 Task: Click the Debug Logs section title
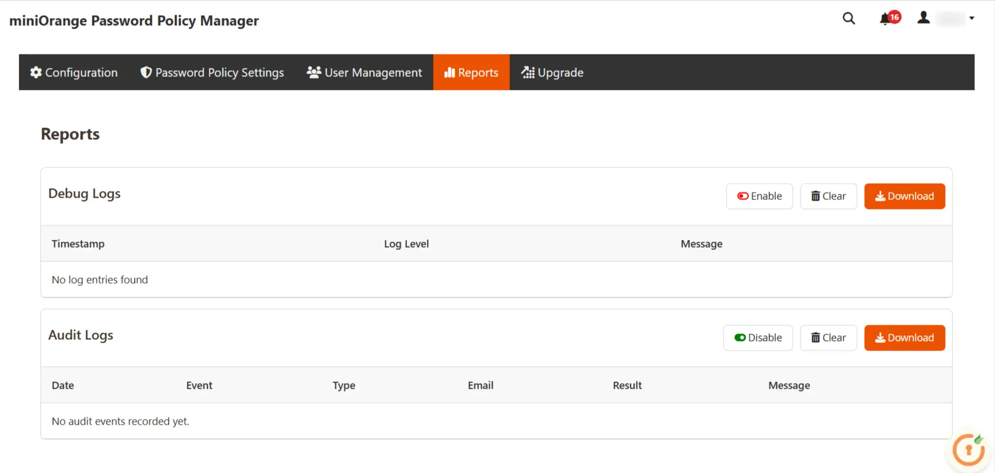pos(84,194)
